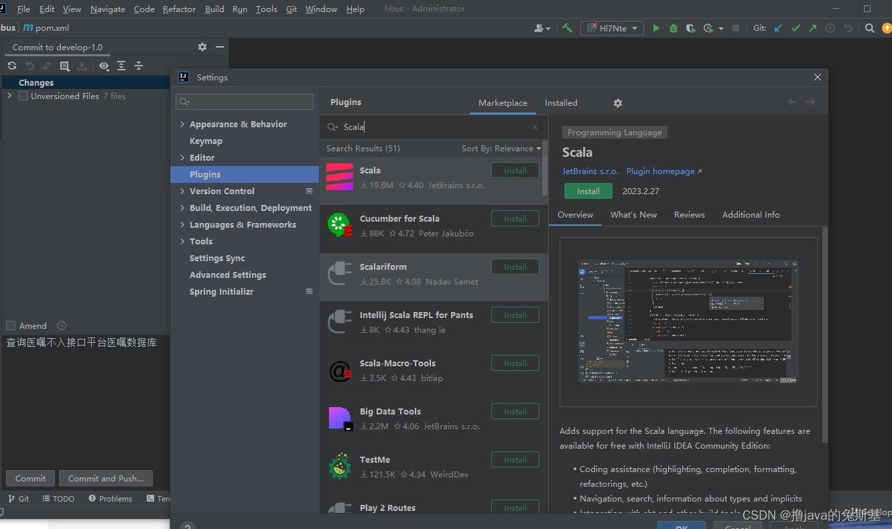Open the Navigate menu

[x=108, y=9]
